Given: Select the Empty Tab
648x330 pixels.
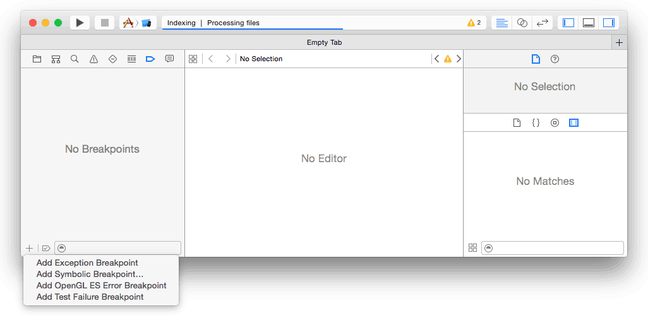Looking at the screenshot, I should click(x=324, y=42).
